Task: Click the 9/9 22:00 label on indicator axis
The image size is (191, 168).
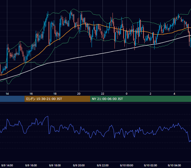Action: point(103,165)
